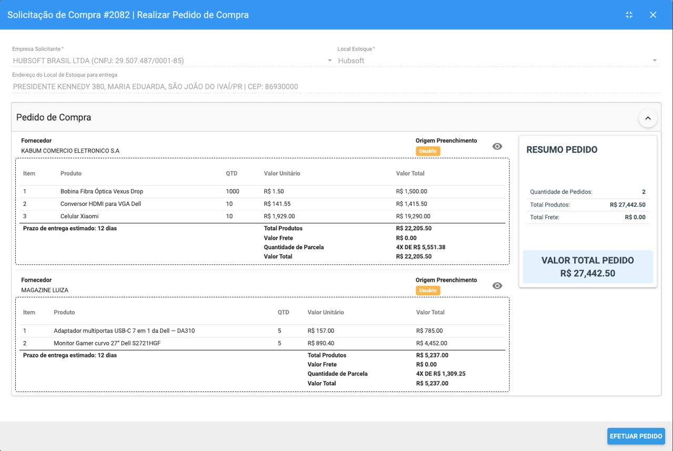This screenshot has height=451, width=673.
Task: Click the Usuário badge under MAGAZINE LUIZA
Action: (428, 291)
